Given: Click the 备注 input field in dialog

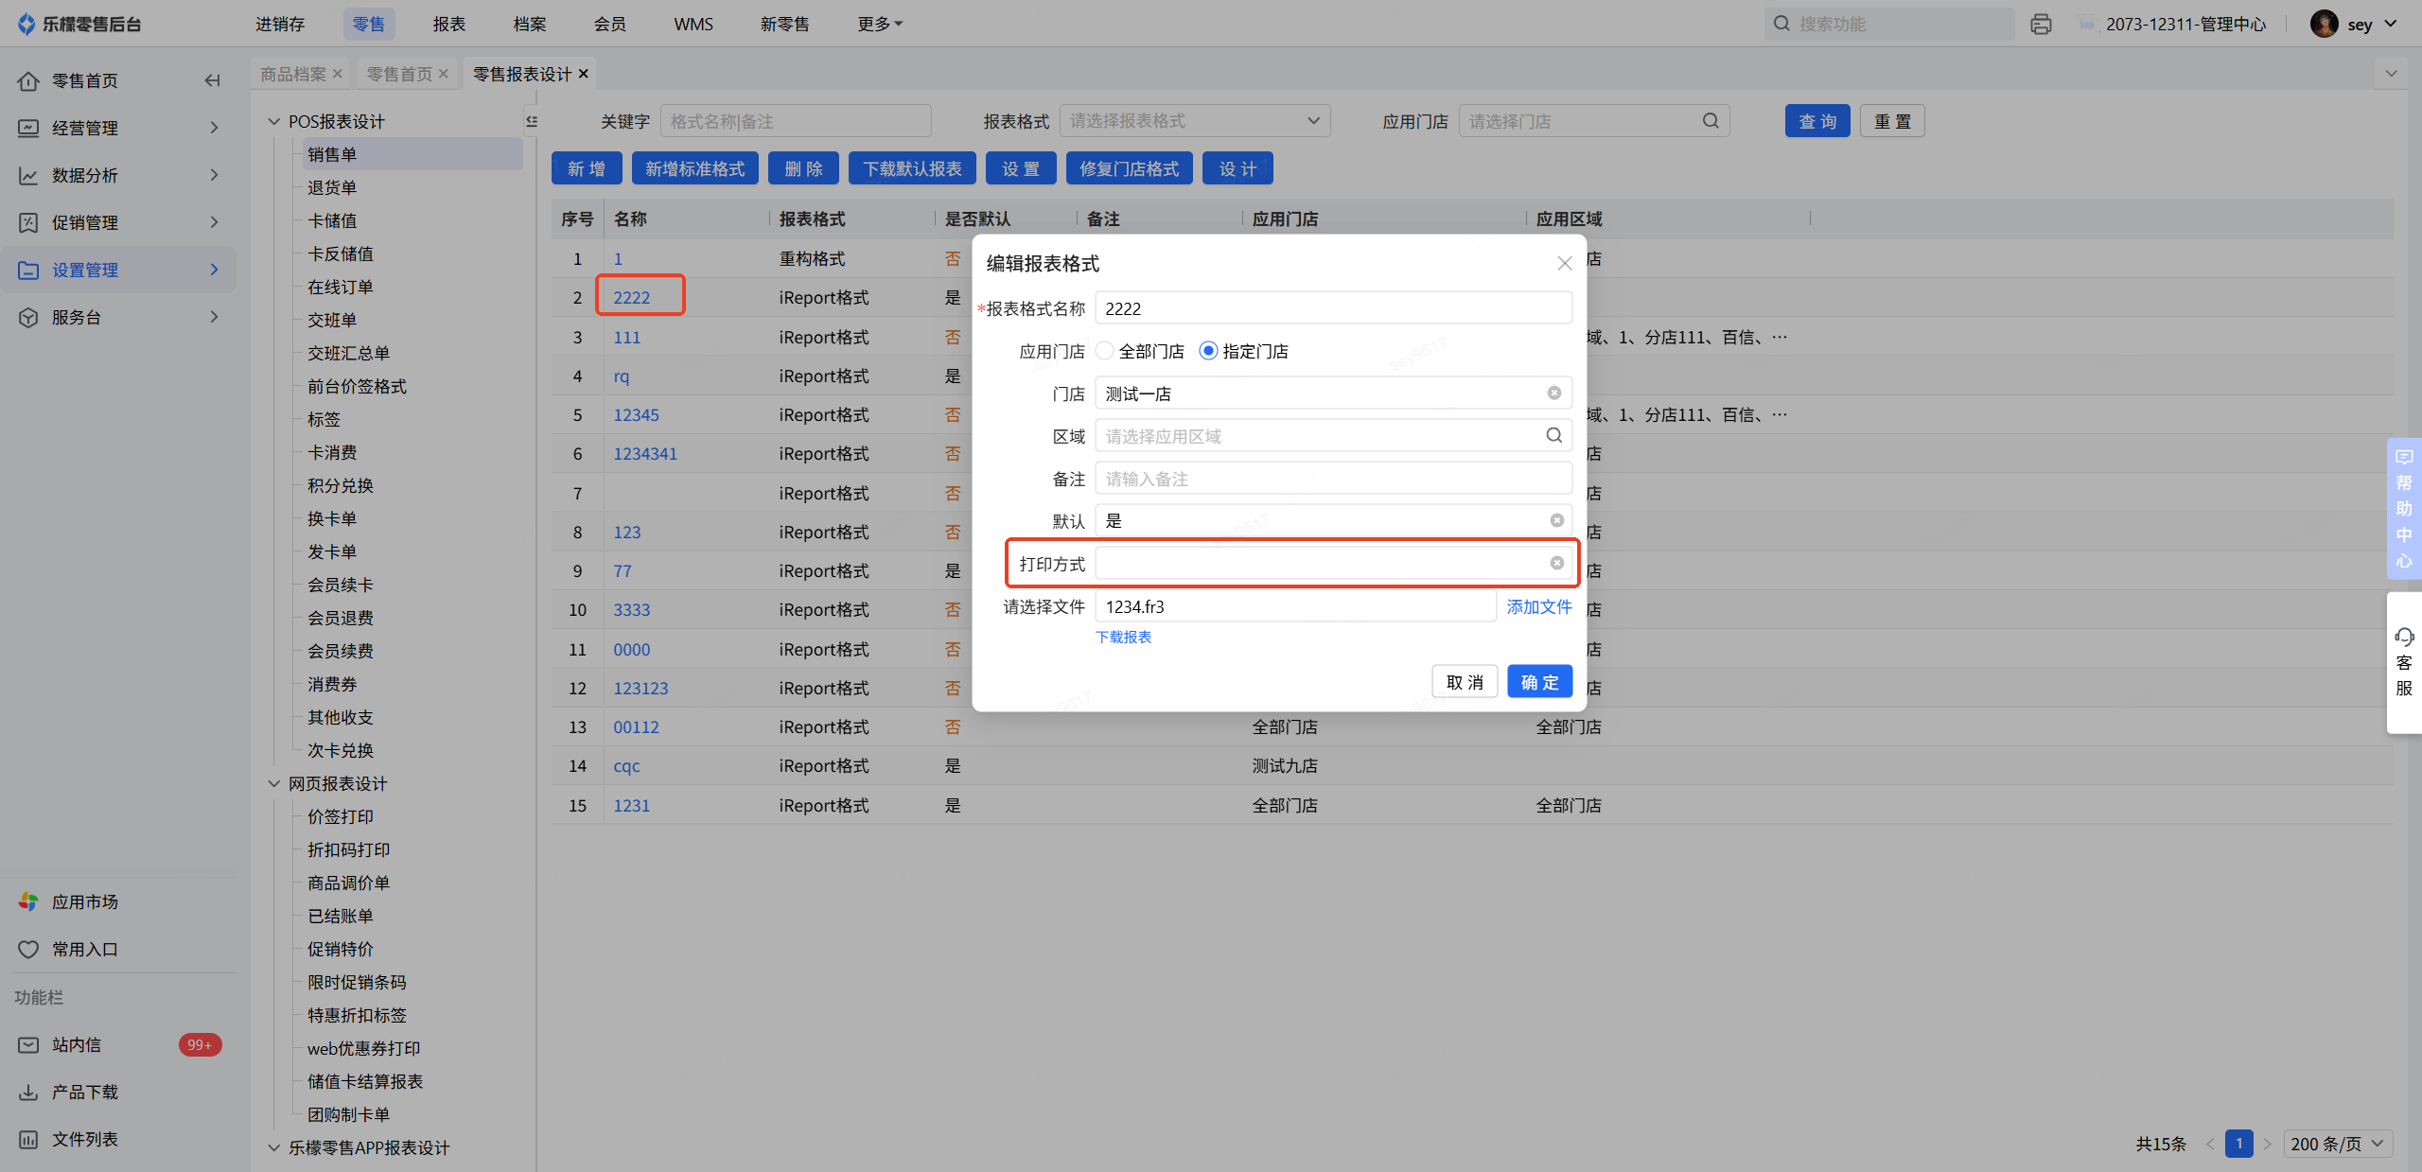Looking at the screenshot, I should pos(1332,479).
